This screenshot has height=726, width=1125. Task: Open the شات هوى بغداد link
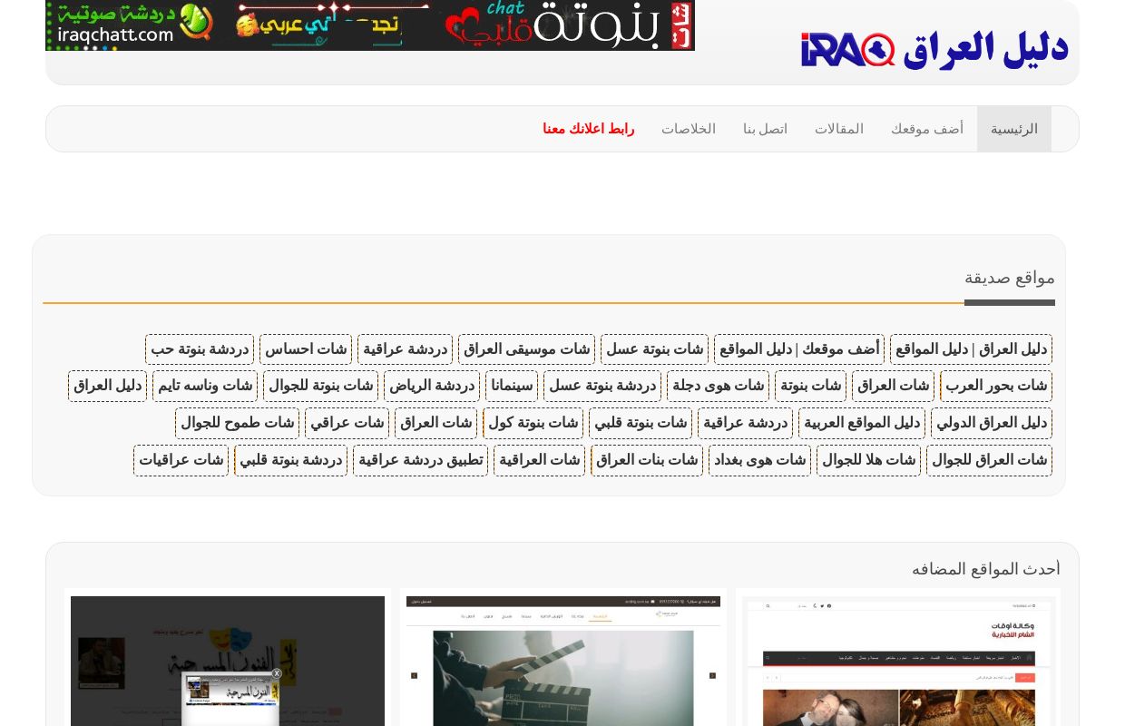[759, 460]
